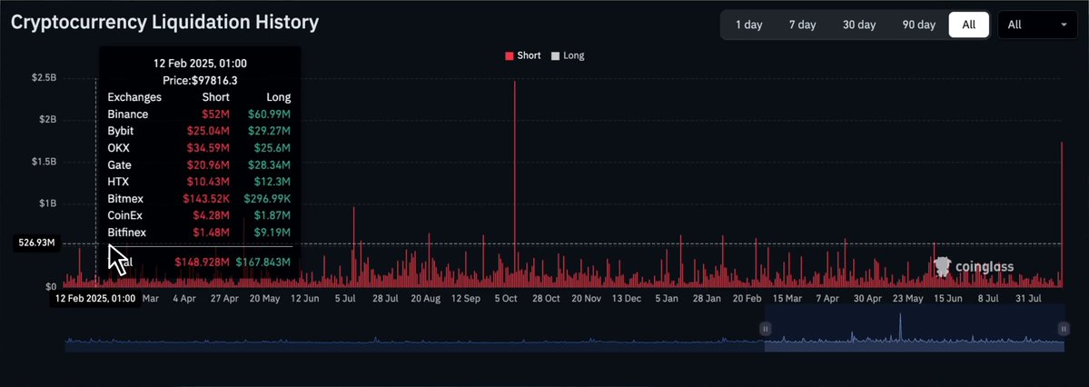Image resolution: width=1089 pixels, height=387 pixels.
Task: Click the 31 Jul x-axis date
Action: click(1028, 298)
